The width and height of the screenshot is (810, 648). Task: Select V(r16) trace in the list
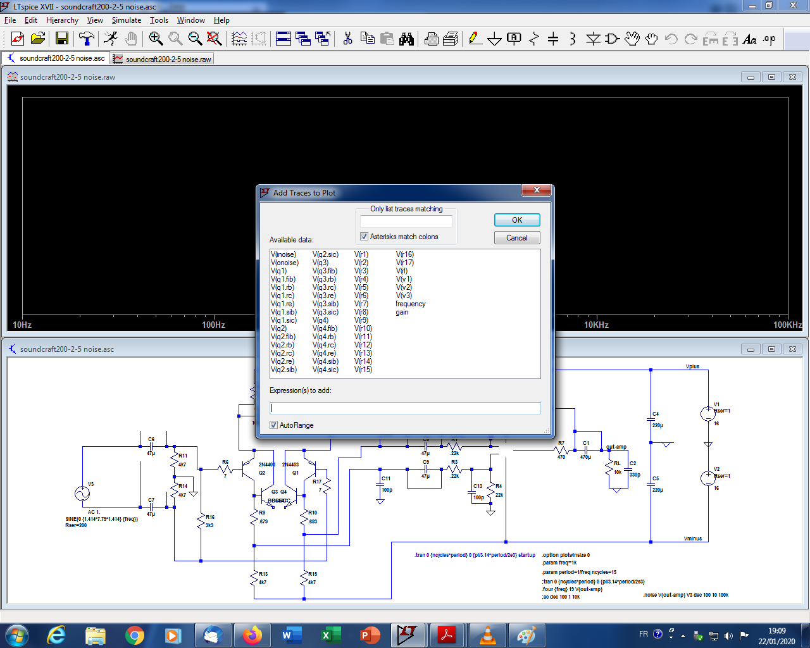pos(405,254)
